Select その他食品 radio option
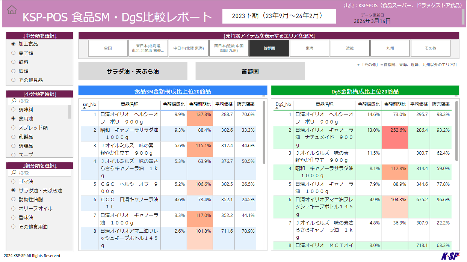Image resolution: width=467 pixels, height=262 pixels. (14, 80)
